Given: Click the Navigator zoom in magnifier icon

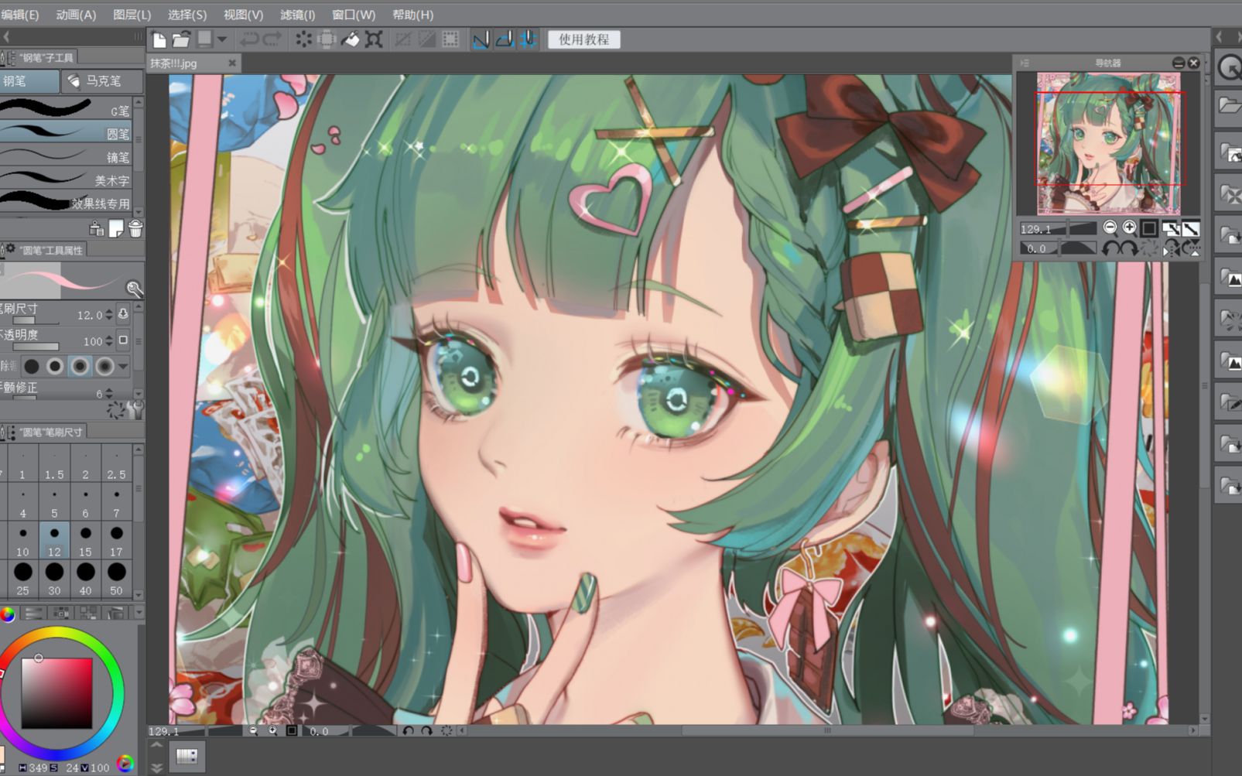Looking at the screenshot, I should click(x=1129, y=227).
